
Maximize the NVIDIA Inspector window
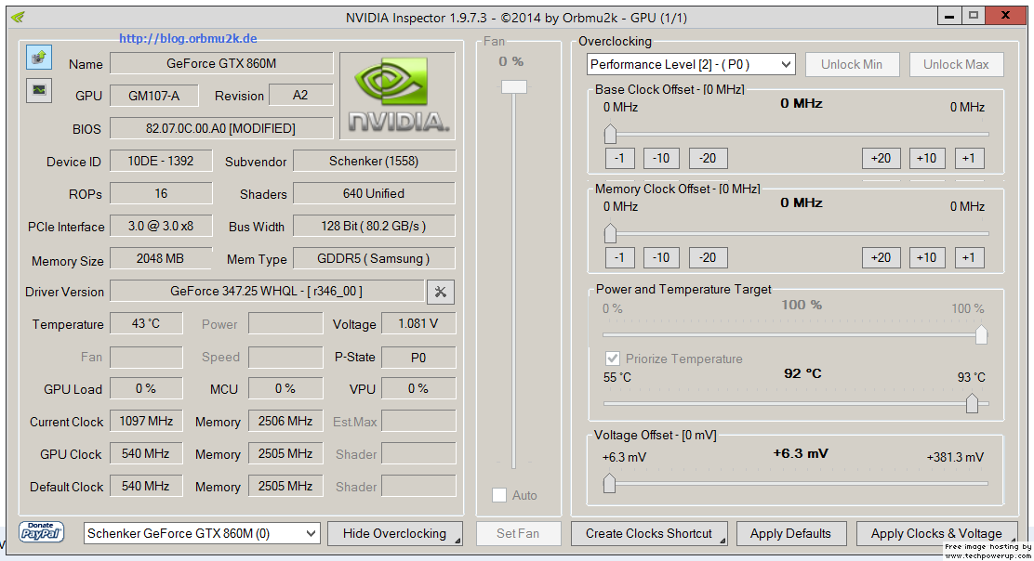[974, 16]
